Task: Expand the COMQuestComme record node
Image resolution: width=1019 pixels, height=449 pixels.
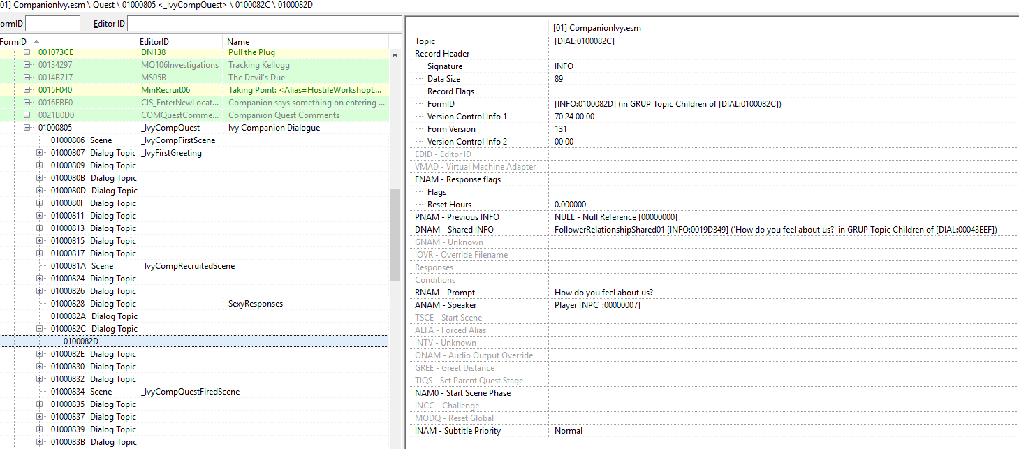Action: click(x=27, y=115)
